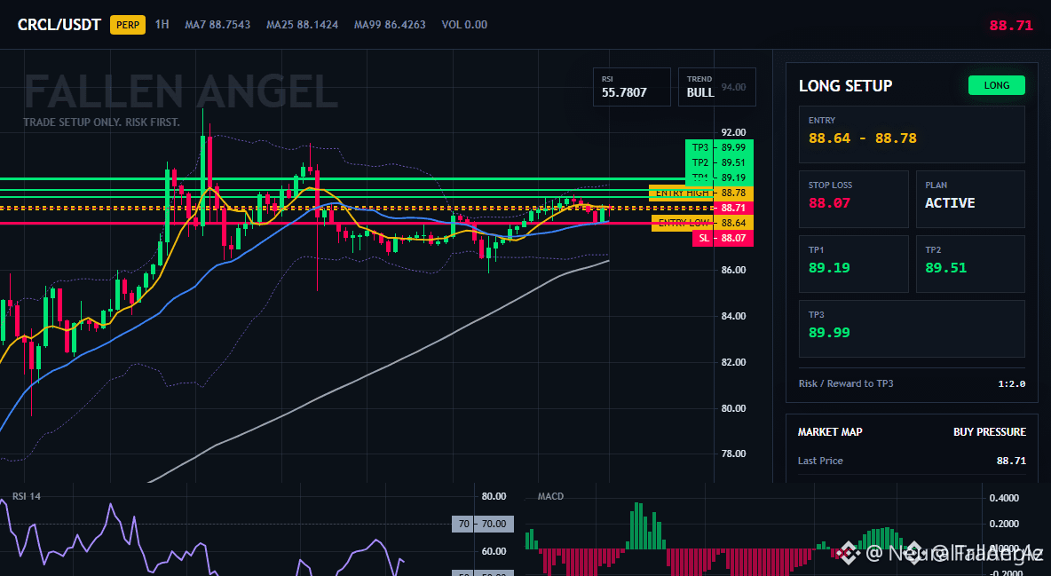Click the TP3 89.99 card in panel
The width and height of the screenshot is (1051, 576).
912,328
